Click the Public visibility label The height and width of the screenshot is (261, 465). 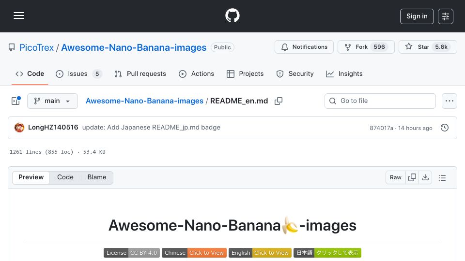[222, 47]
